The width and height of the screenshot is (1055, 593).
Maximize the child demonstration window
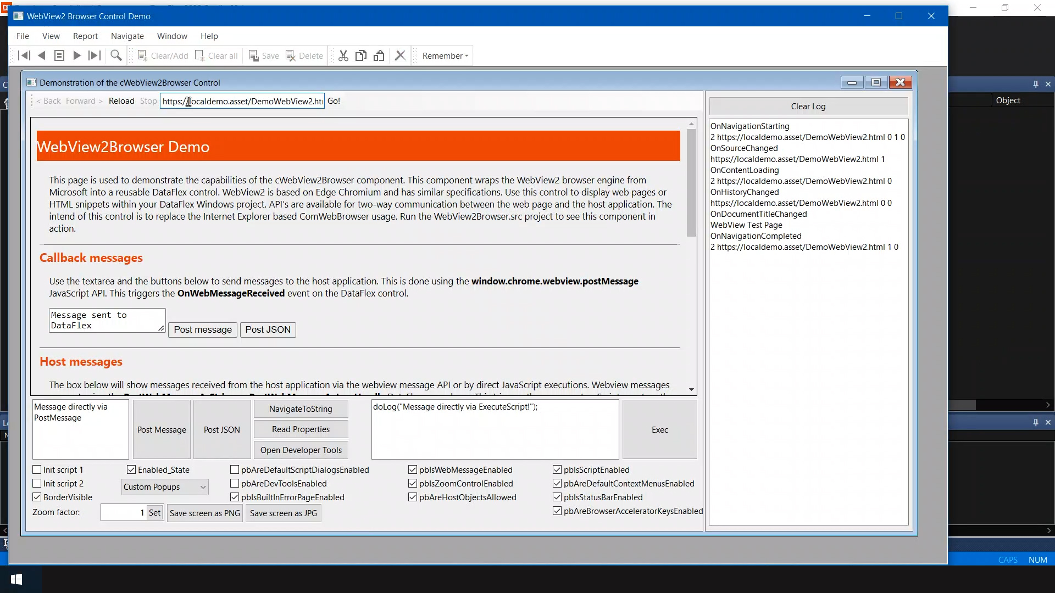pyautogui.click(x=876, y=82)
